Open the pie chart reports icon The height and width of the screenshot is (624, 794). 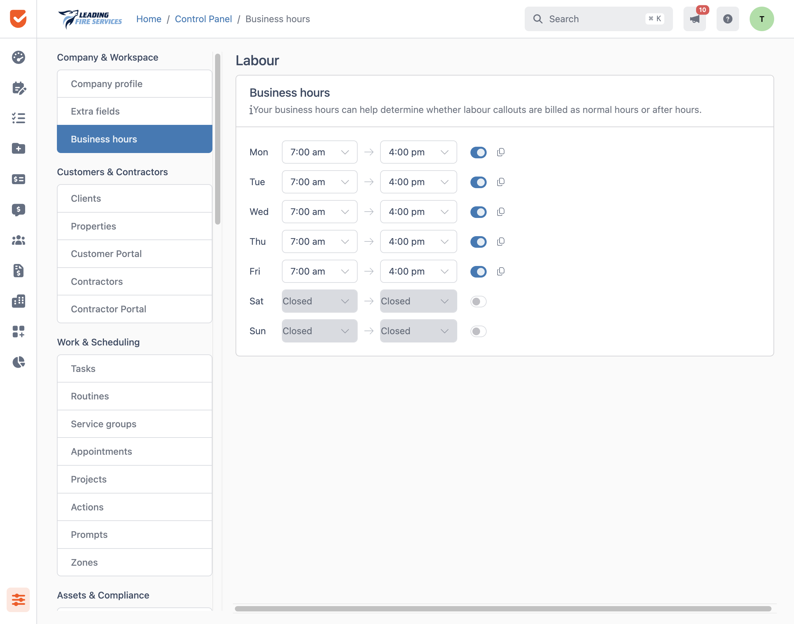pyautogui.click(x=18, y=362)
